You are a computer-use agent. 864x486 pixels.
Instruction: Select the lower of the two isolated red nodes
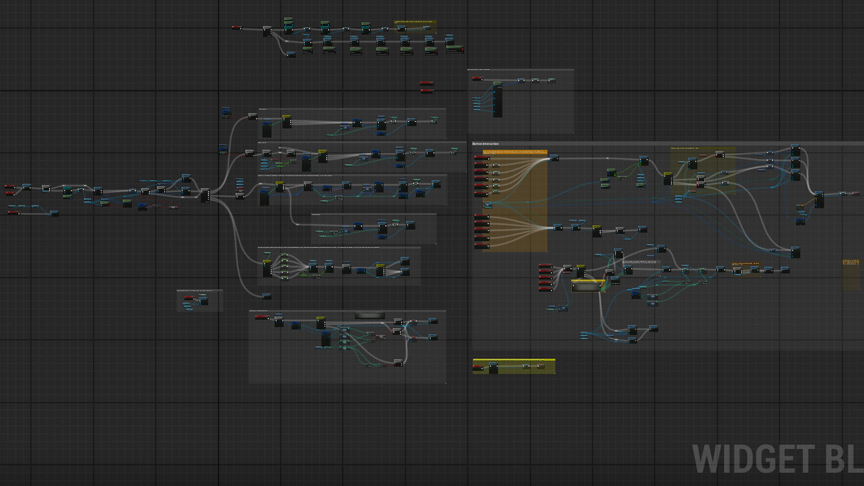(427, 91)
